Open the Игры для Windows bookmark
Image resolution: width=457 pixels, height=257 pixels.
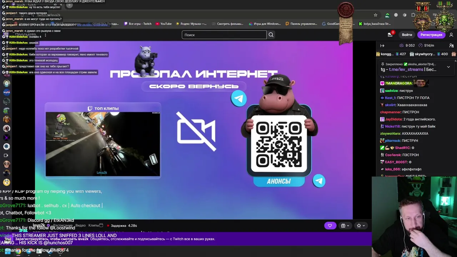264,24
